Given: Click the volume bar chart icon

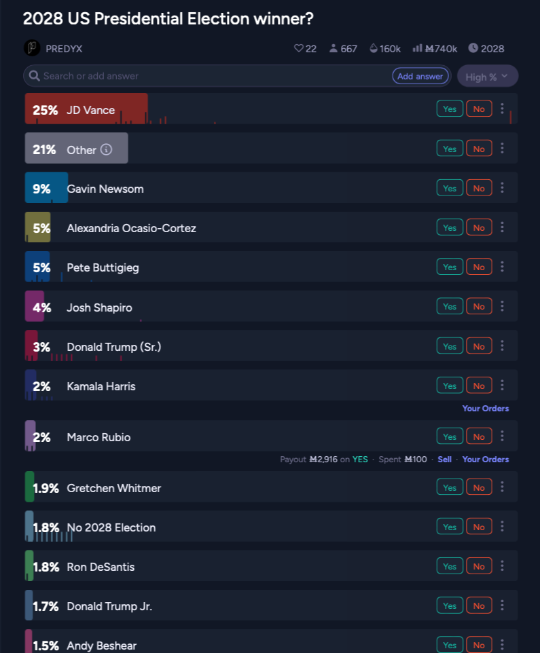Looking at the screenshot, I should pos(417,49).
